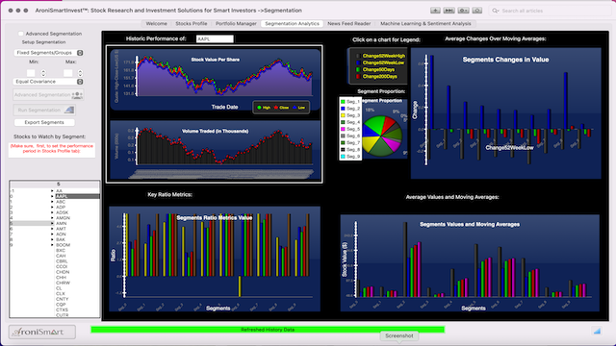Open the Fixed Segments/Groups dropdown
Image resolution: width=616 pixels, height=346 pixels.
tap(48, 53)
